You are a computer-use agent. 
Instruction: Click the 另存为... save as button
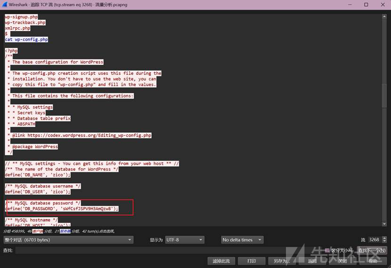point(282,261)
